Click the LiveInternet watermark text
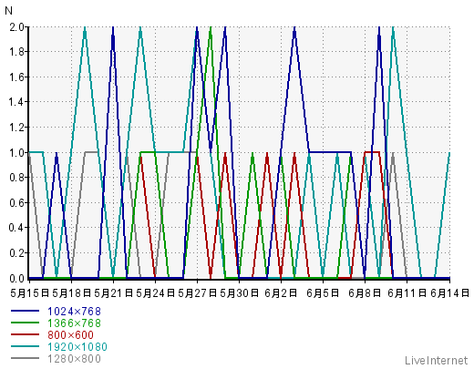Image resolution: width=474 pixels, height=369 pixels. tap(437, 361)
